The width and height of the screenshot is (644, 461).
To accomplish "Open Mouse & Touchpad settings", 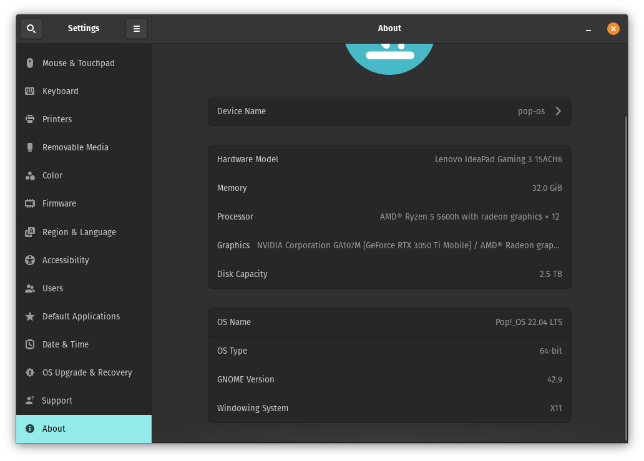I will click(84, 63).
